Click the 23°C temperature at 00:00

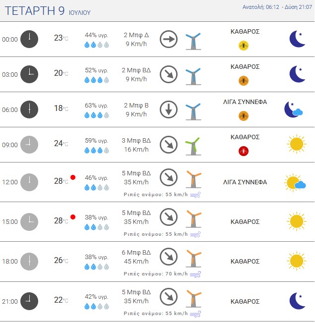pyautogui.click(x=61, y=38)
